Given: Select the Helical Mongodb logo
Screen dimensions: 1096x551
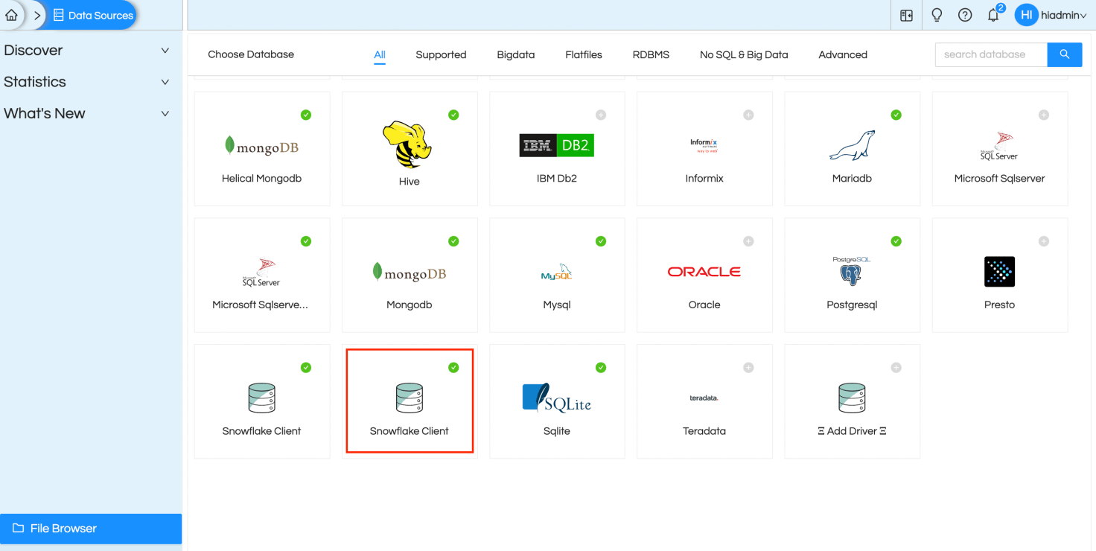Looking at the screenshot, I should 261,146.
